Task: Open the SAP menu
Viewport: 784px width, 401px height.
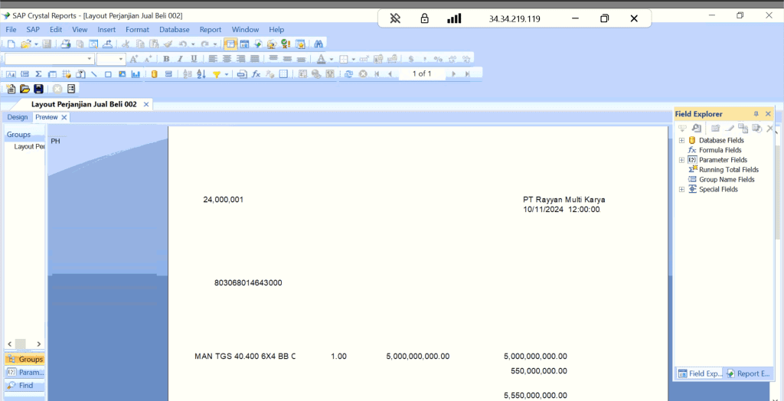Action: pyautogui.click(x=32, y=30)
